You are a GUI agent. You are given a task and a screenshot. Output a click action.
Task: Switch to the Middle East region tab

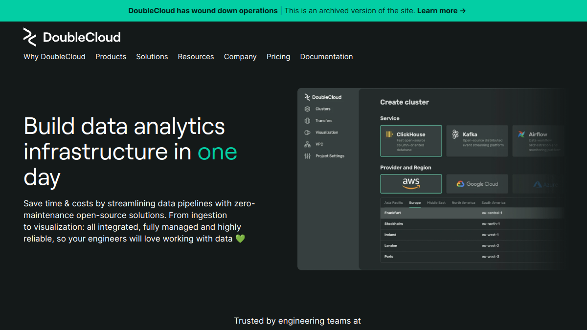tap(436, 203)
